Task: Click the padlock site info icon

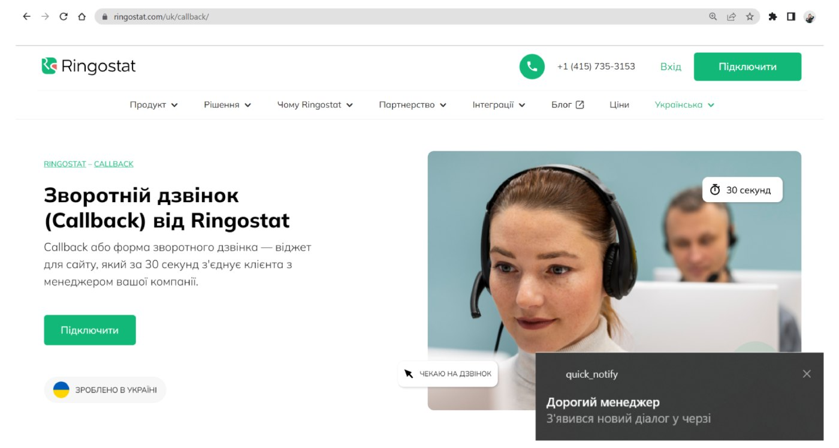Action: pos(105,17)
